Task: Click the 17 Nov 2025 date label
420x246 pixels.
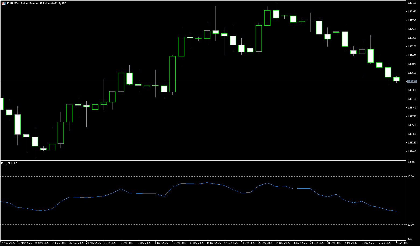Action: click(8, 243)
